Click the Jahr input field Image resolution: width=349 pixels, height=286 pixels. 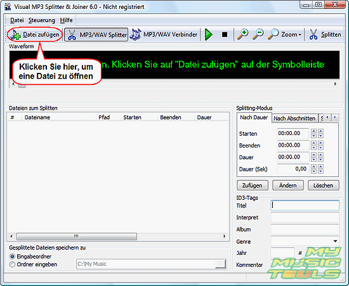[282, 253]
